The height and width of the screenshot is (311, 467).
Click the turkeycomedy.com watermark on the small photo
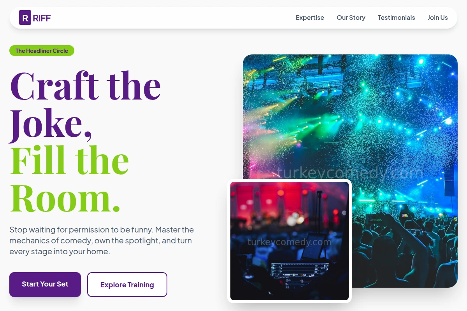(x=290, y=242)
